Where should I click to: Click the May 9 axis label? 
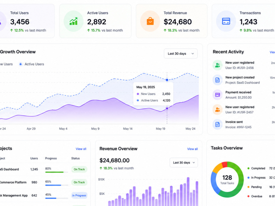[x=95, y=129]
